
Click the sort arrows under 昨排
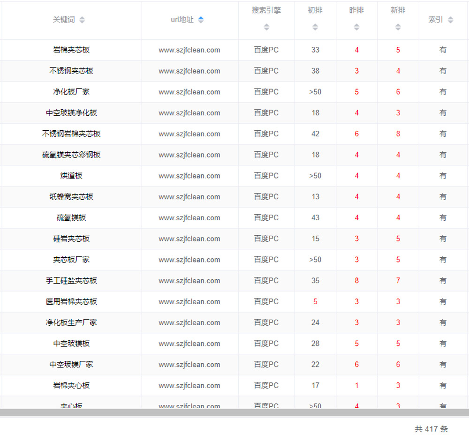point(356,27)
